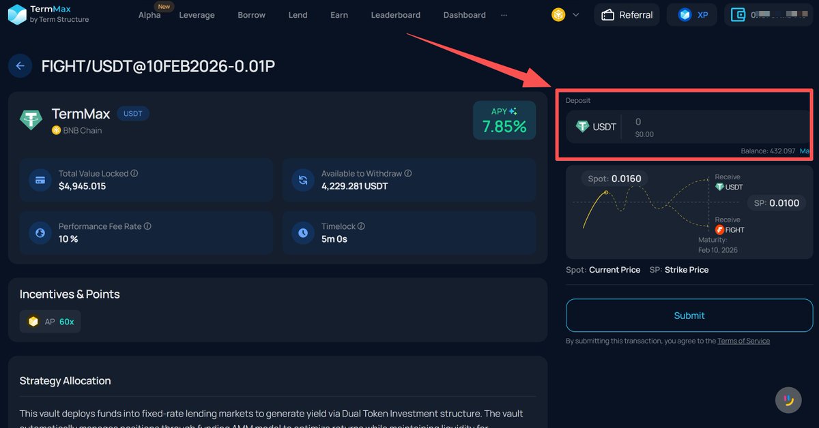This screenshot has height=428, width=819.
Task: Click the Performance Fee Rate icon
Action: pos(40,232)
